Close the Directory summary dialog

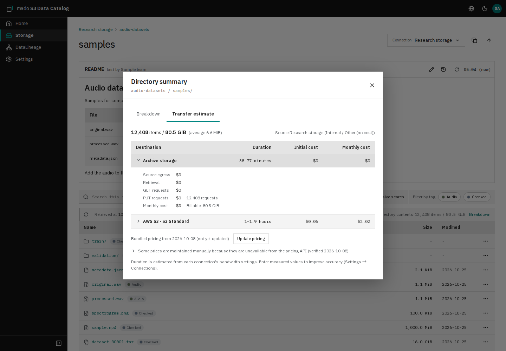(x=372, y=85)
